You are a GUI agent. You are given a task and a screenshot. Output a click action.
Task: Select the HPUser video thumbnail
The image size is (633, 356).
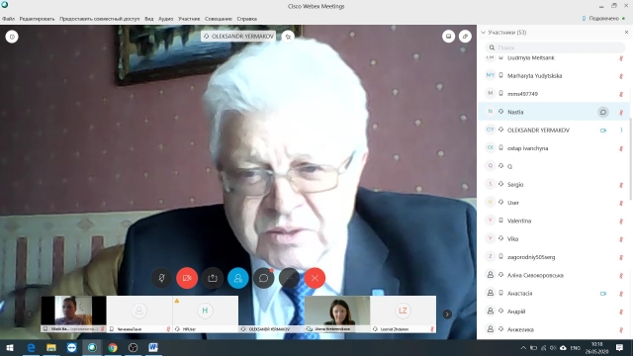coord(205,314)
